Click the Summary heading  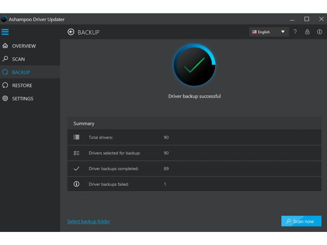84,123
